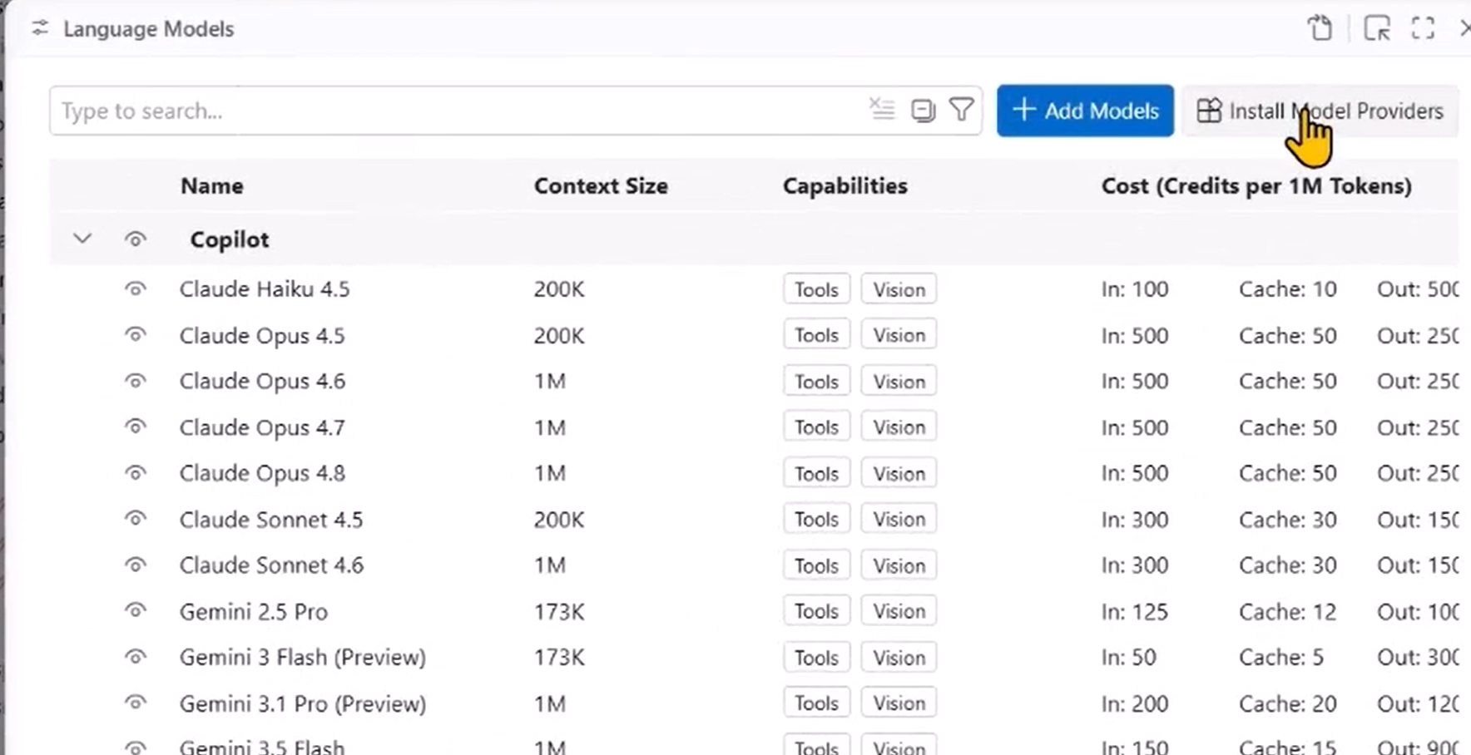This screenshot has height=755, width=1471.
Task: Click In: 100 cost of Claude Haiku 4.5
Action: pyautogui.click(x=1135, y=289)
